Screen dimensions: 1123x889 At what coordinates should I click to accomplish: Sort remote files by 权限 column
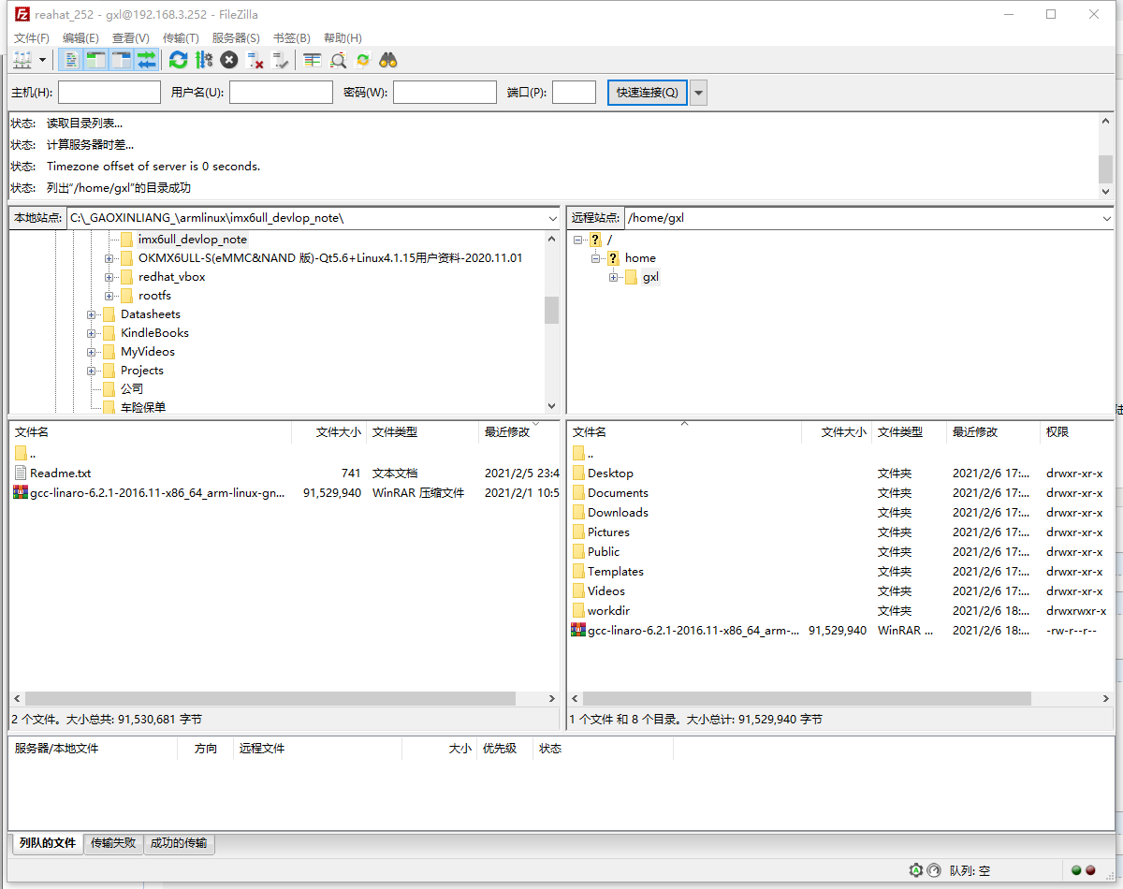click(1076, 432)
